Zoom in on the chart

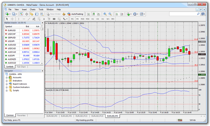click(105, 14)
